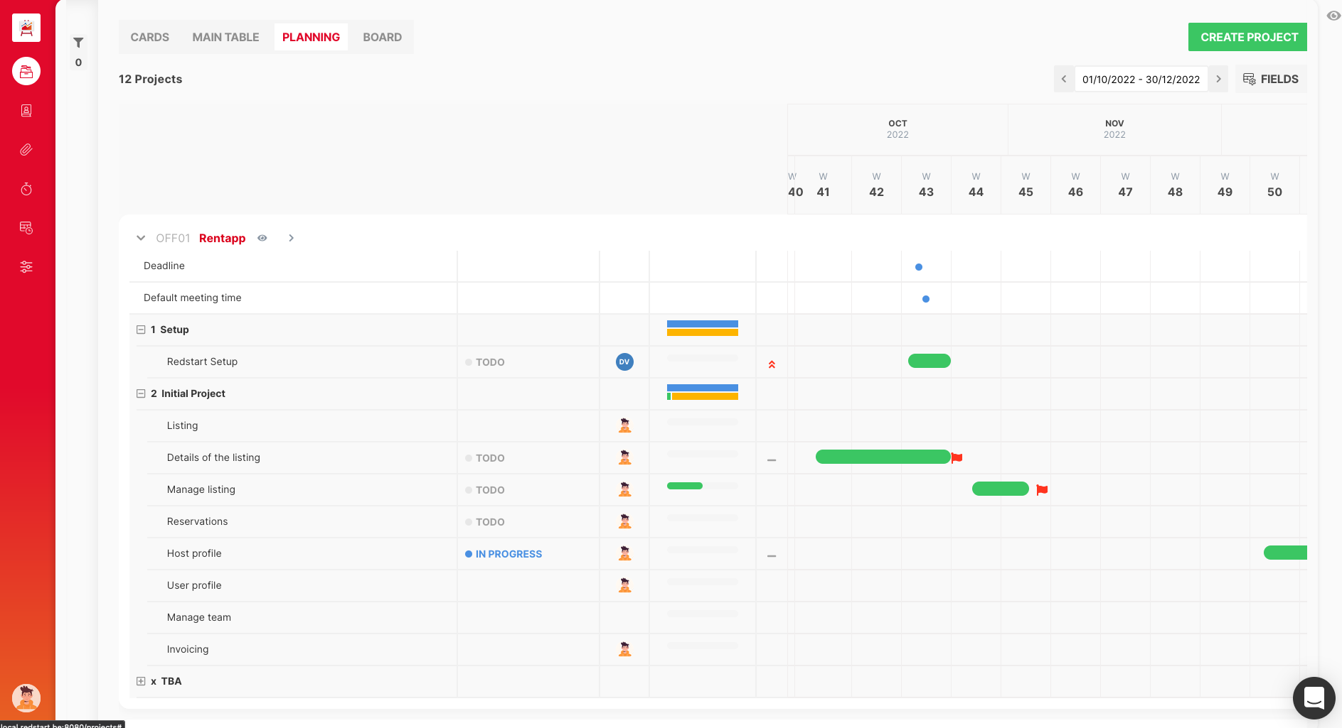Click the Deadline milestone dot in timeline
Viewport: 1342px width, 728px height.
tap(919, 267)
